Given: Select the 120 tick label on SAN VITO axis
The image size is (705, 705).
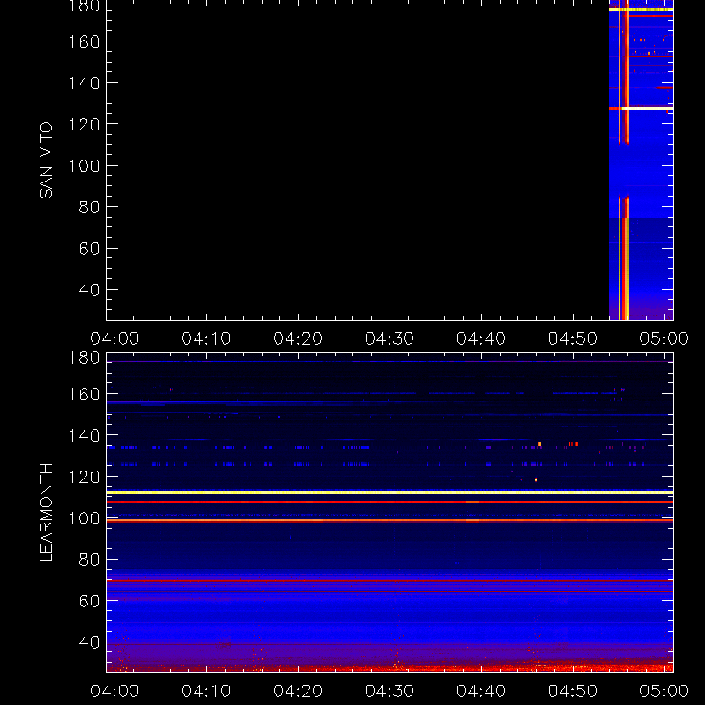Looking at the screenshot, I should tap(84, 124).
